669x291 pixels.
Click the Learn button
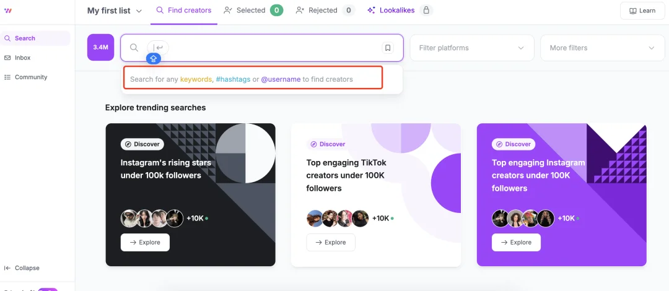(x=642, y=11)
